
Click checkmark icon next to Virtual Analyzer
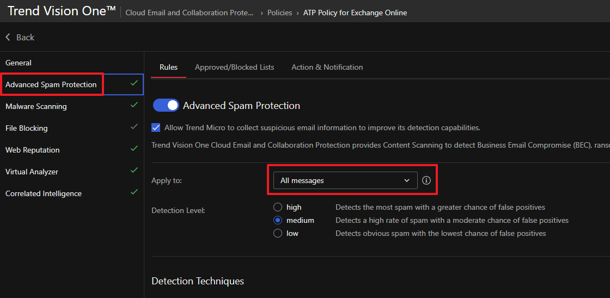click(x=134, y=171)
